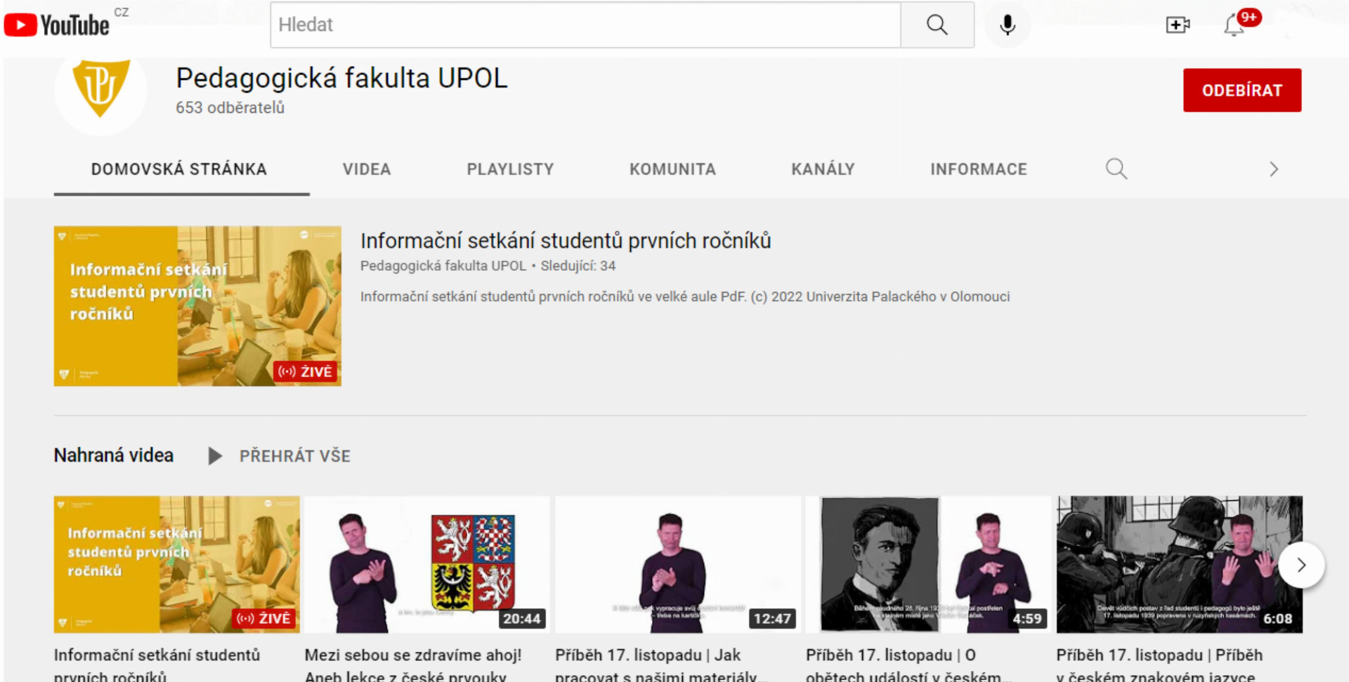This screenshot has height=682, width=1349.
Task: Open the YouTube home logo
Action: tap(57, 25)
